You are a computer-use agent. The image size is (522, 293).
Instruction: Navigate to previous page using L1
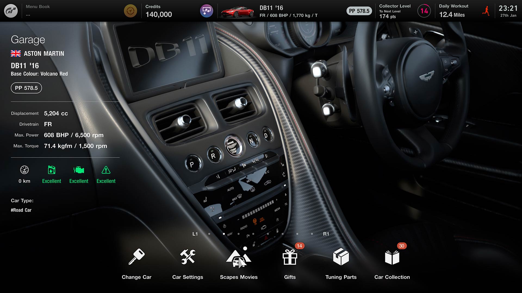coord(196,234)
